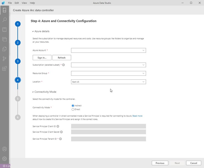204x168 pixels.
Task: Open the Tasks panel icon in activity bar
Action: coord(4,39)
